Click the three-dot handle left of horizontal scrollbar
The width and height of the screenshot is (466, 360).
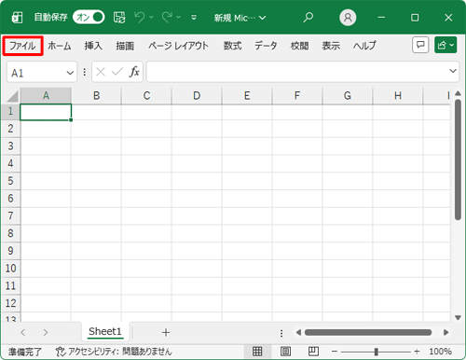click(281, 333)
